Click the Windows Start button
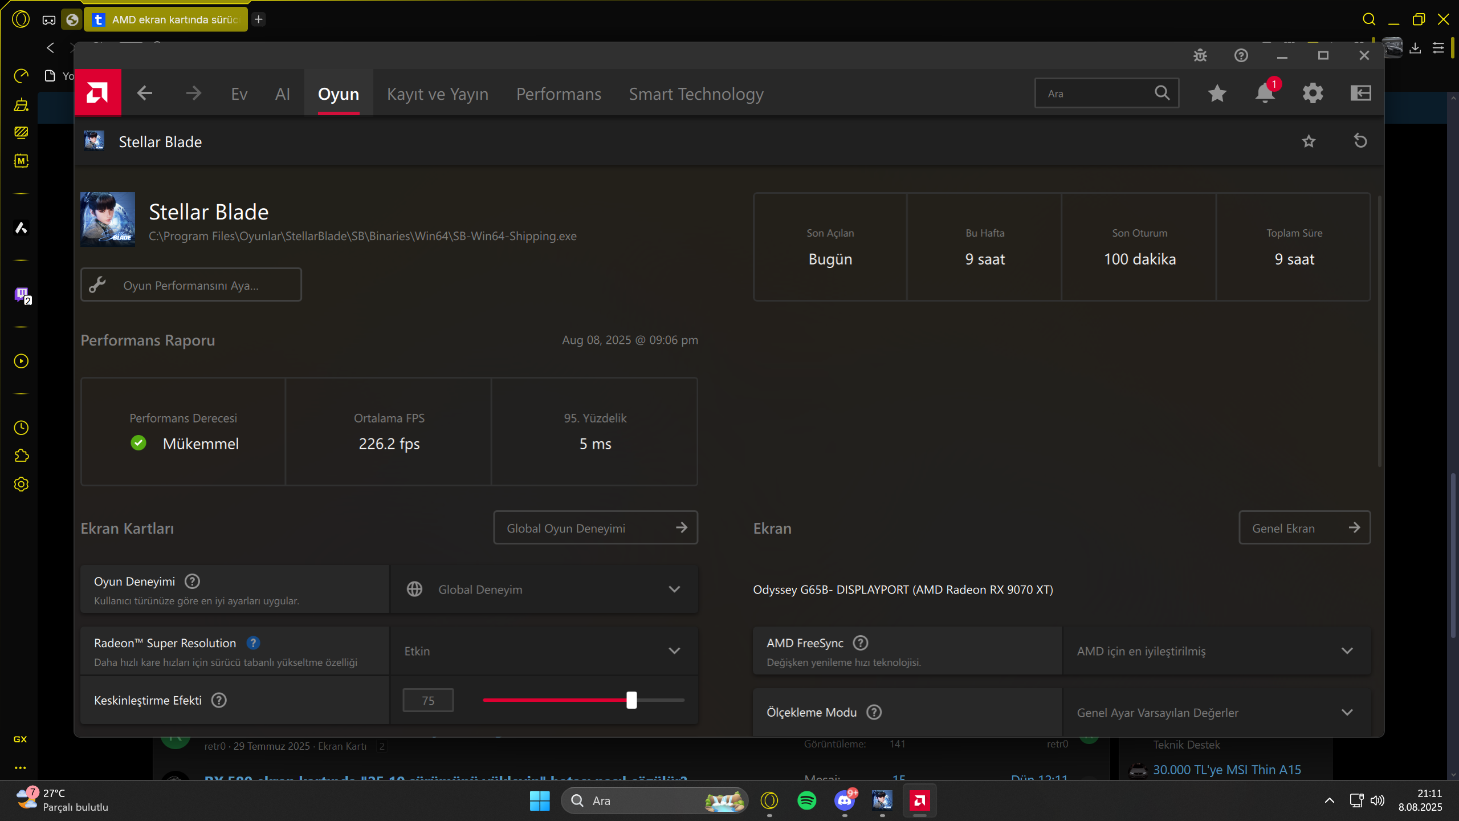1459x821 pixels. pyautogui.click(x=540, y=800)
